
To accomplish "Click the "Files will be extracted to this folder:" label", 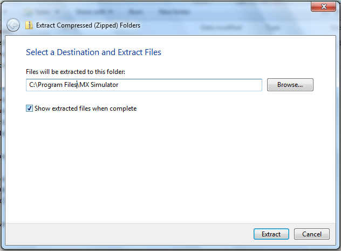I will [76, 72].
